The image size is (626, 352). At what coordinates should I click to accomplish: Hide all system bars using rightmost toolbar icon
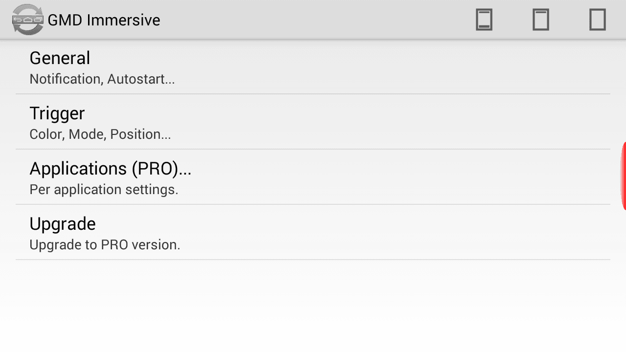pos(598,20)
